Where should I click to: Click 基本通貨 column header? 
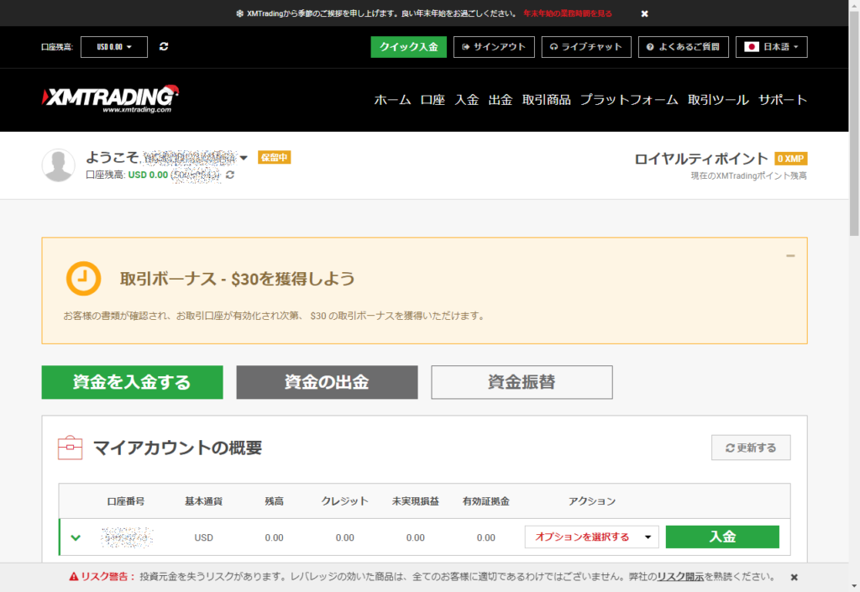pyautogui.click(x=203, y=501)
